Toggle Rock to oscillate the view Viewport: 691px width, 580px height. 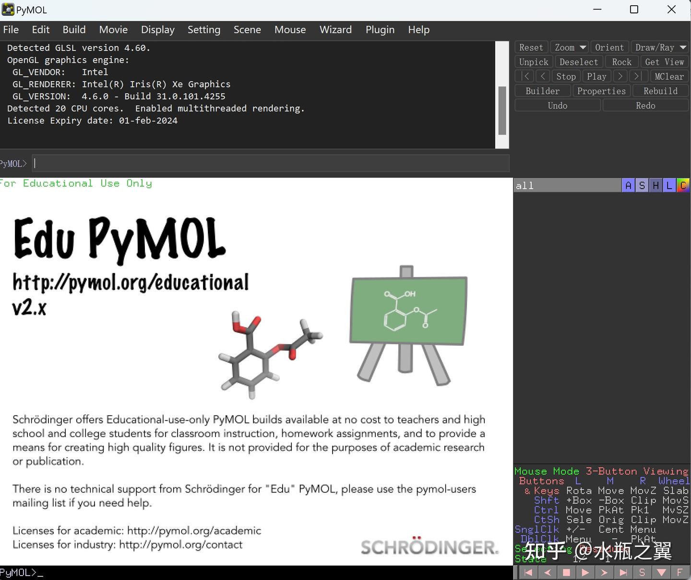[x=621, y=61]
